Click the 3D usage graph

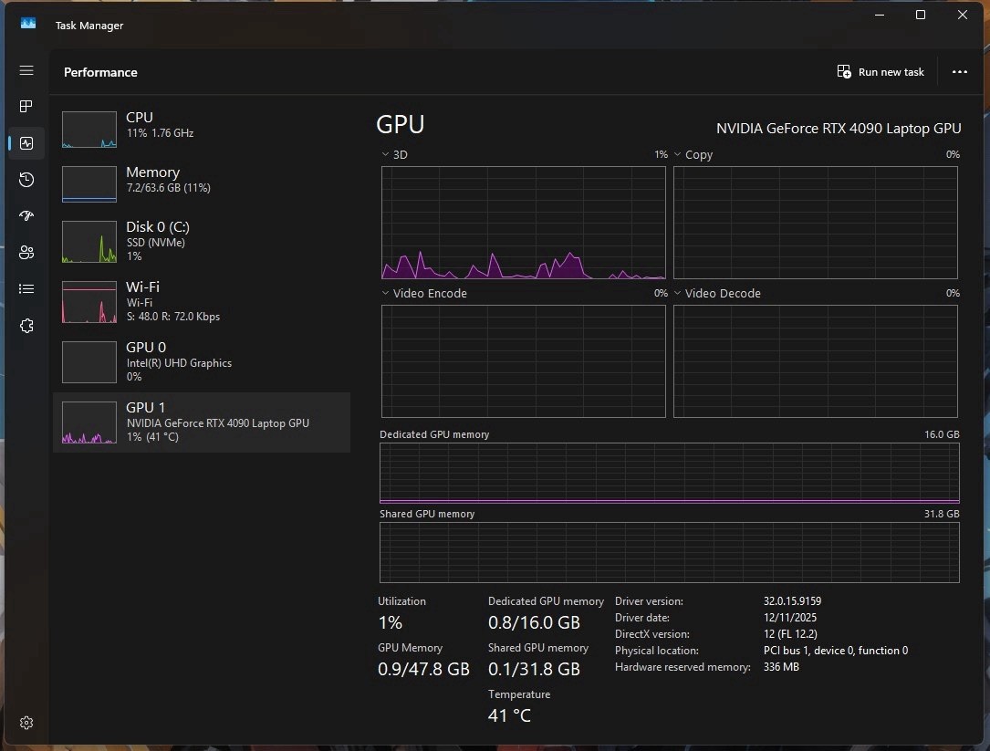(524, 223)
